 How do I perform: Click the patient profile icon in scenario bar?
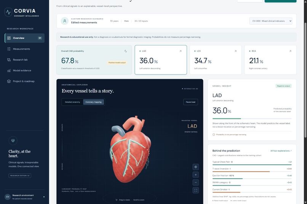[65, 21]
